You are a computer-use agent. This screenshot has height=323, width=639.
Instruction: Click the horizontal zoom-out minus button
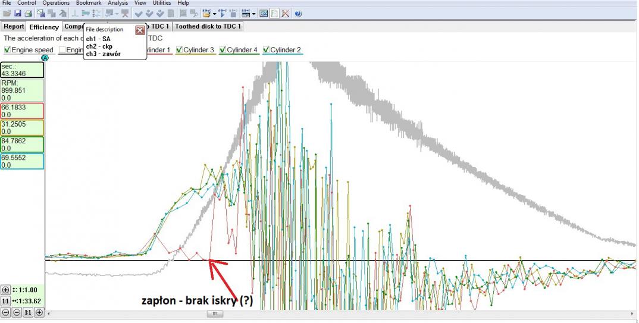click(x=17, y=312)
